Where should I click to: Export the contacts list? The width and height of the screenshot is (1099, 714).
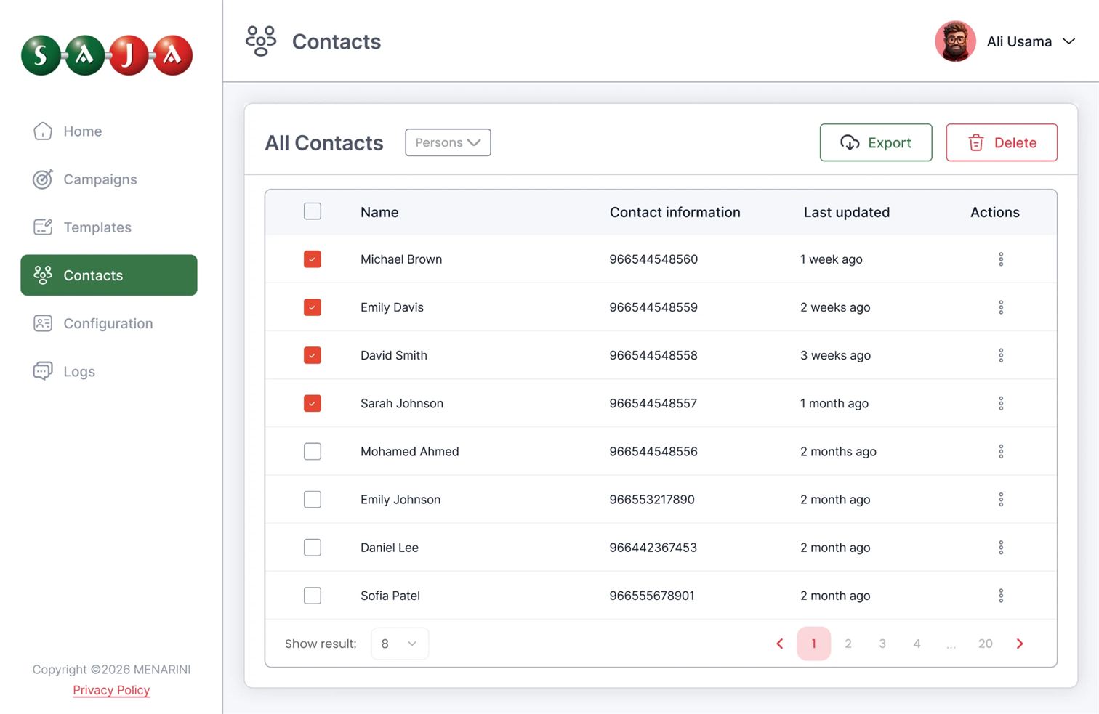point(876,142)
